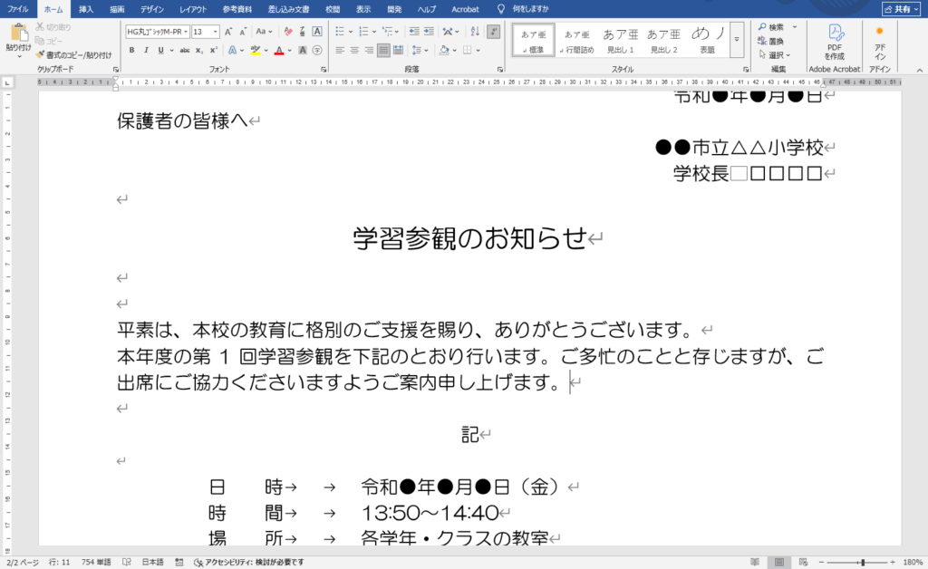The image size is (928, 569).
Task: Click the macro recording icon in status bar
Action: (x=179, y=562)
